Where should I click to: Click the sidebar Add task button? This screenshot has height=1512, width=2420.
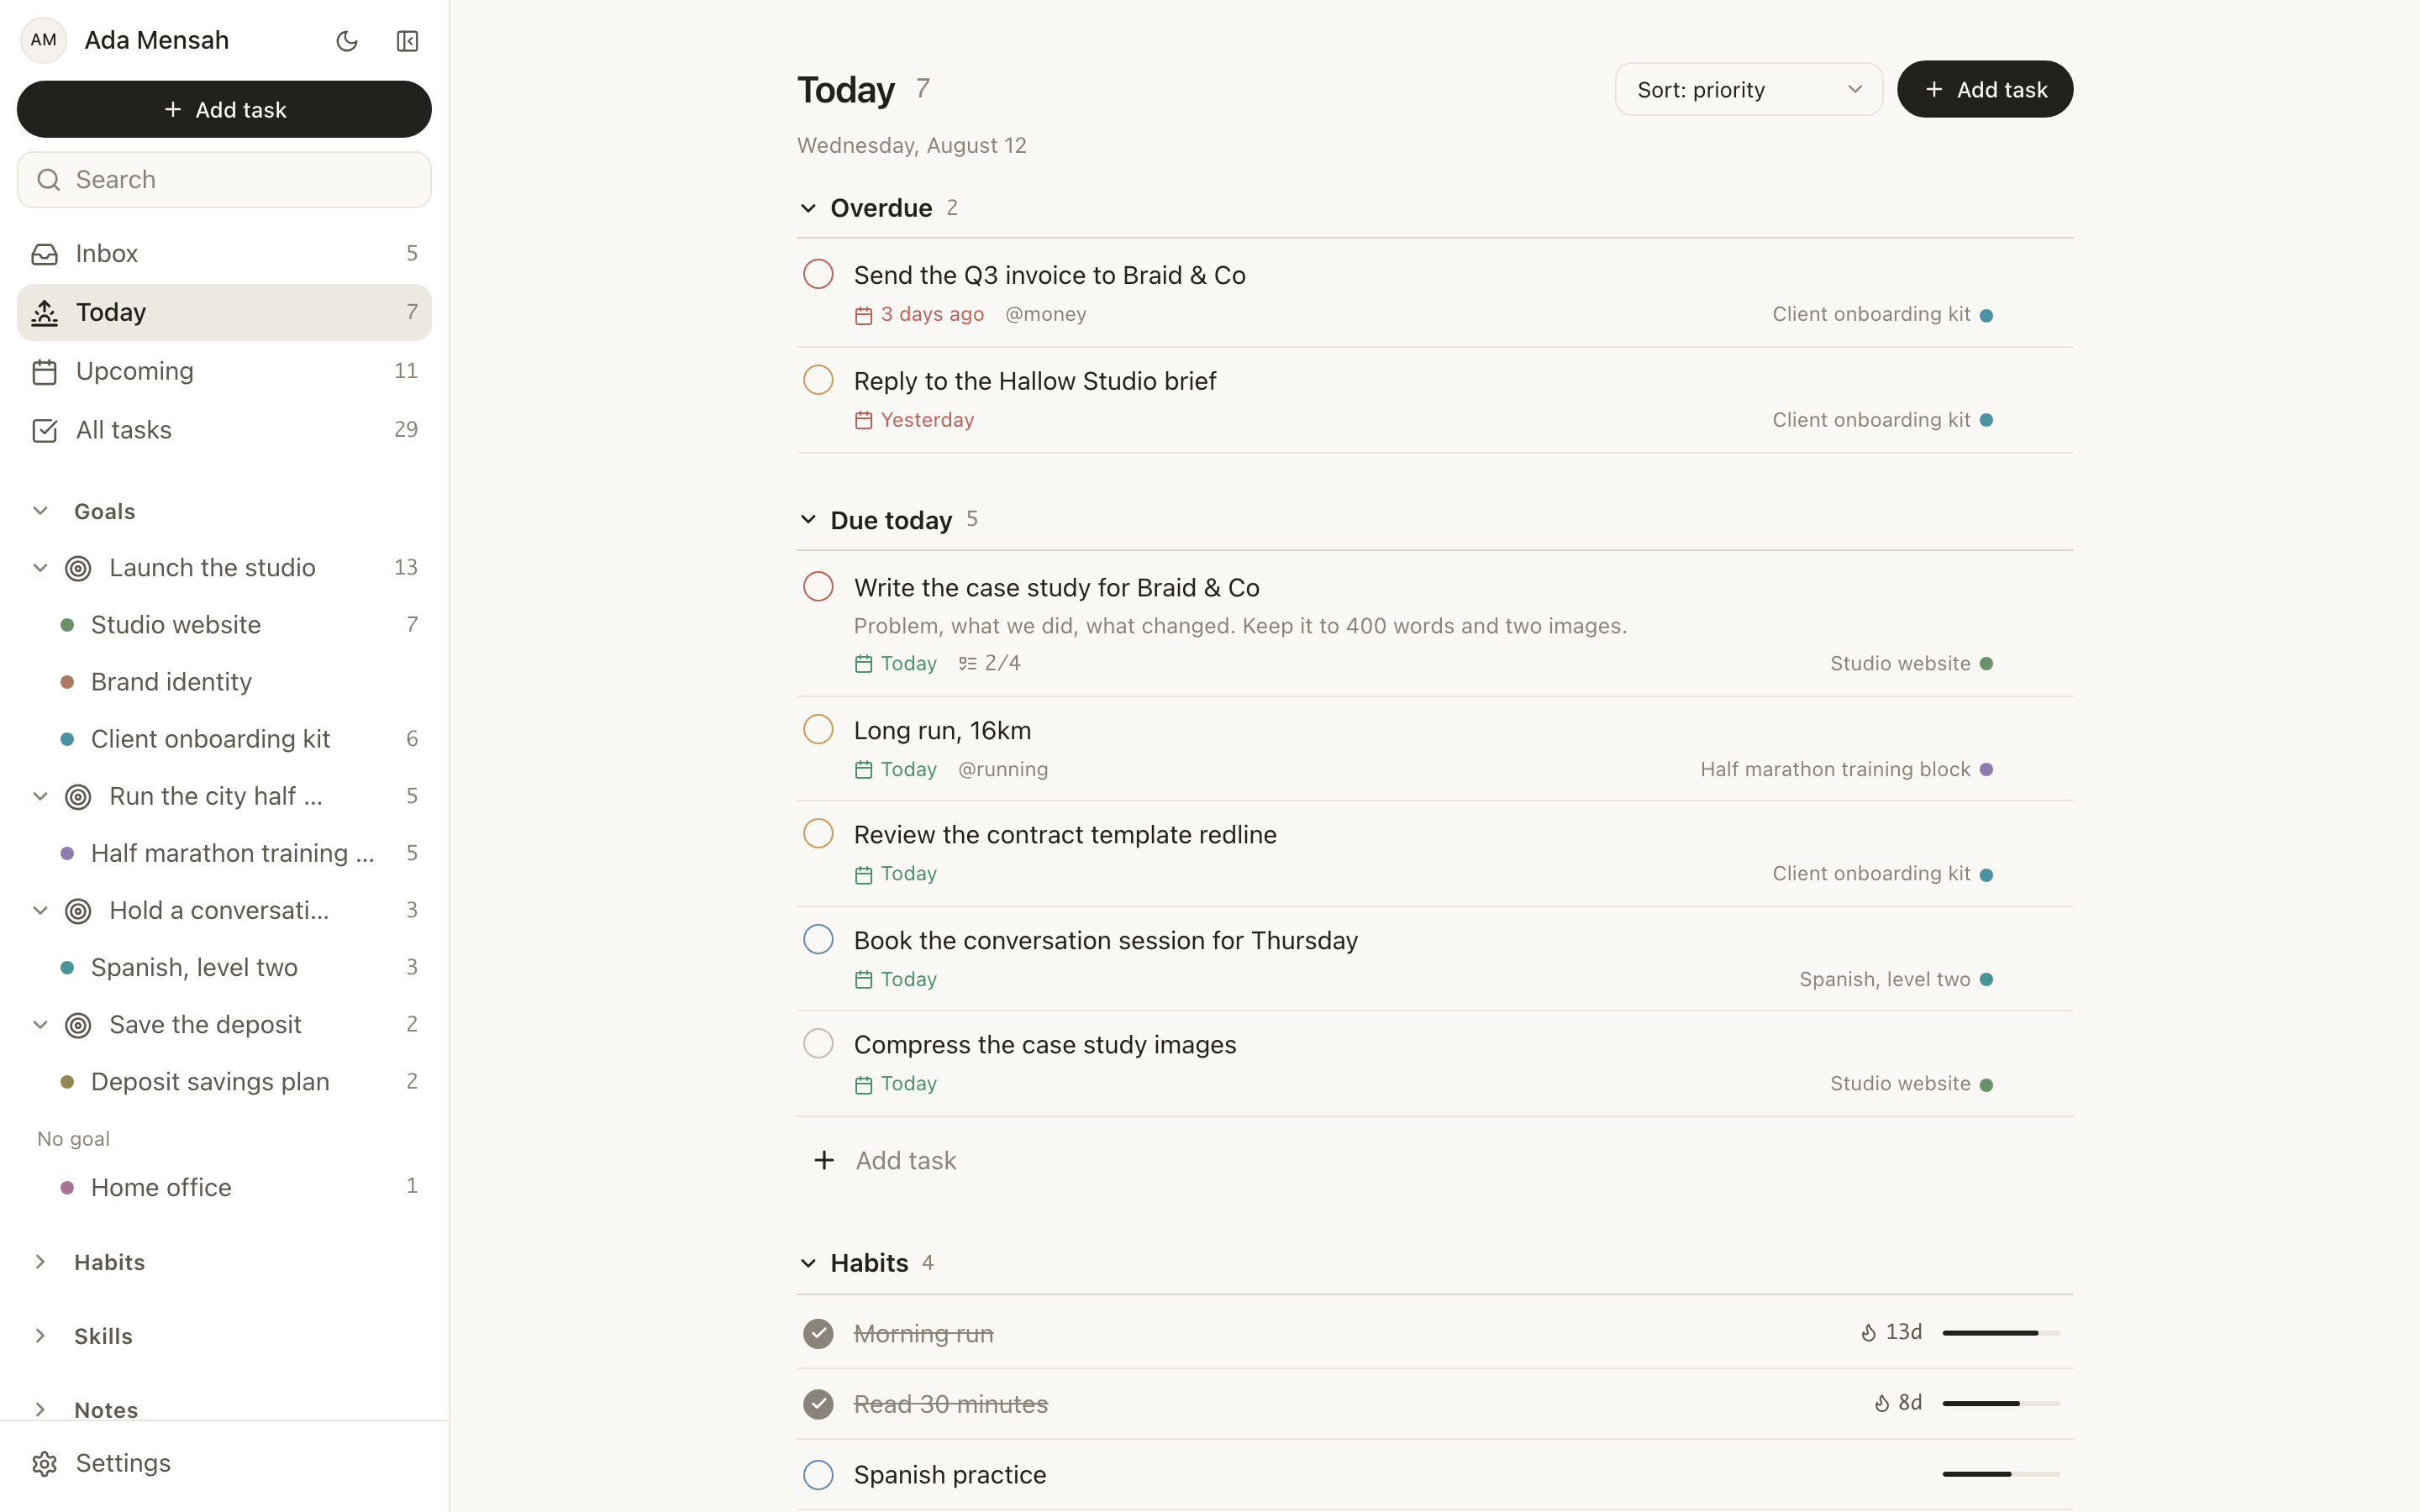(x=224, y=109)
